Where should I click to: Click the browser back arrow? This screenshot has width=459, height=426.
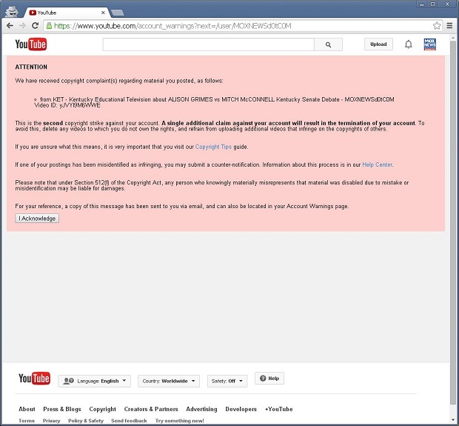click(10, 25)
